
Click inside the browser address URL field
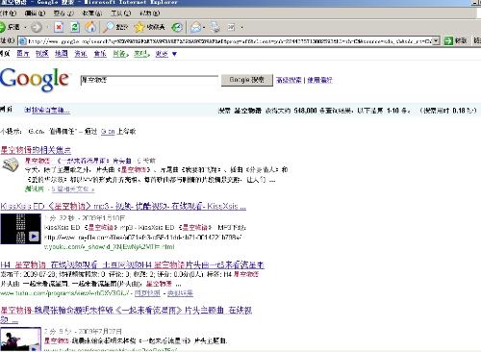[229, 41]
